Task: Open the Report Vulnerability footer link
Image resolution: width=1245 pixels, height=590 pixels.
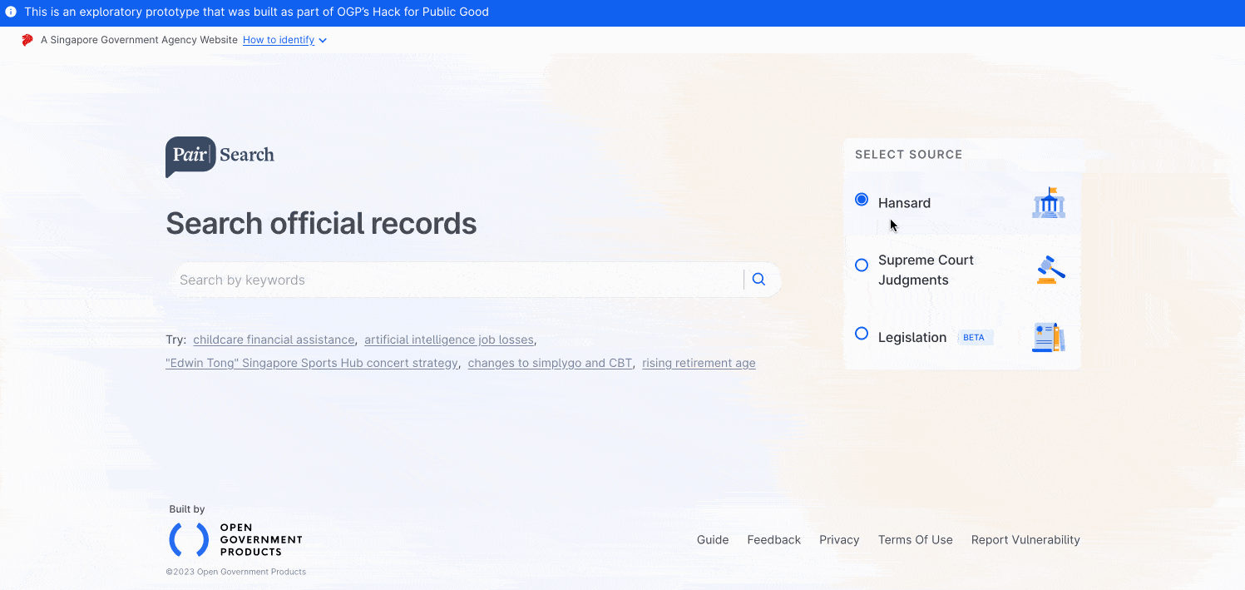Action: pyautogui.click(x=1025, y=540)
